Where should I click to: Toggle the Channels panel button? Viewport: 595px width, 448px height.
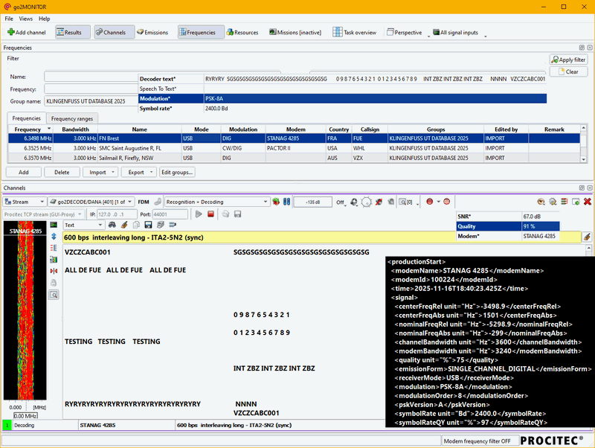(x=114, y=32)
